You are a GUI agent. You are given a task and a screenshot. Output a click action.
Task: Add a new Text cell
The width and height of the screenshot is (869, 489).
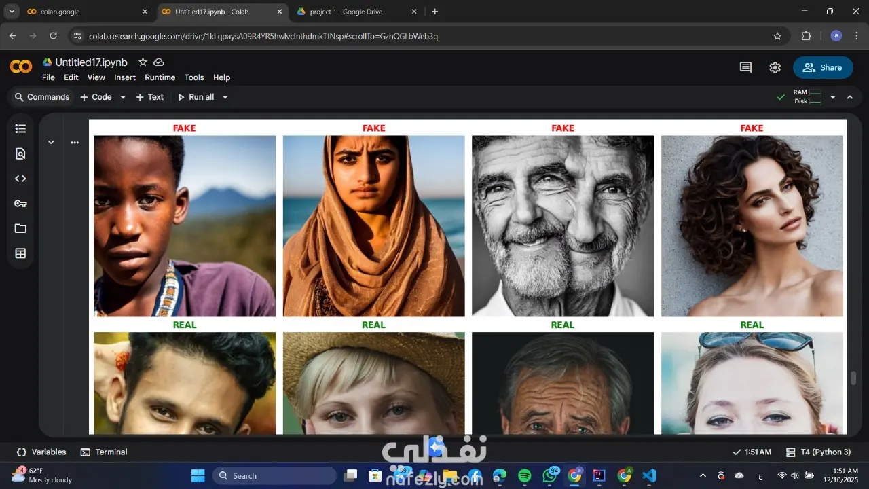click(150, 97)
